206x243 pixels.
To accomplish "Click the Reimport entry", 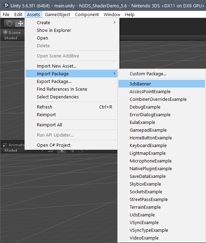I will 72,115.
